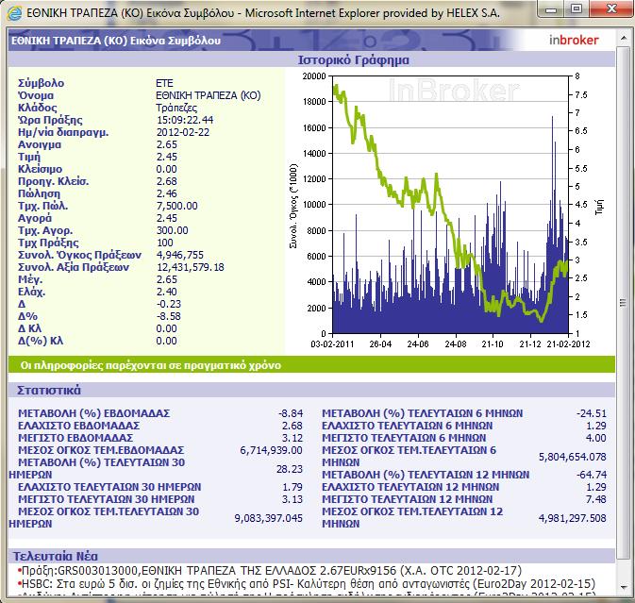Click the Τιμή value 2.45

[167, 157]
